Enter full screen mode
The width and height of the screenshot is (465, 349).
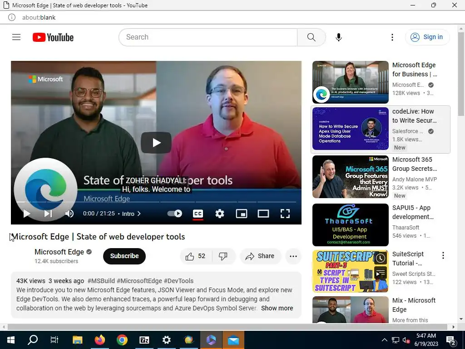tap(285, 214)
